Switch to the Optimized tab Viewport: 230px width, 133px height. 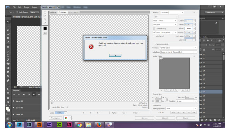pos(62,12)
